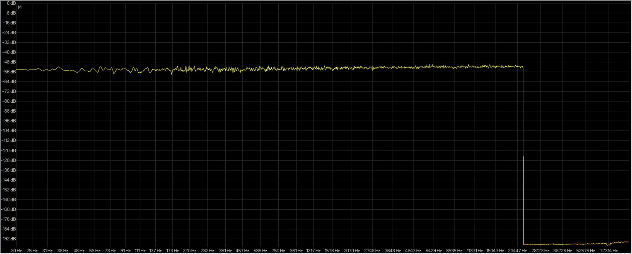This screenshot has height=254, width=632.
Task: Select the 750 Hz frequency axis label
Action: coord(278,251)
